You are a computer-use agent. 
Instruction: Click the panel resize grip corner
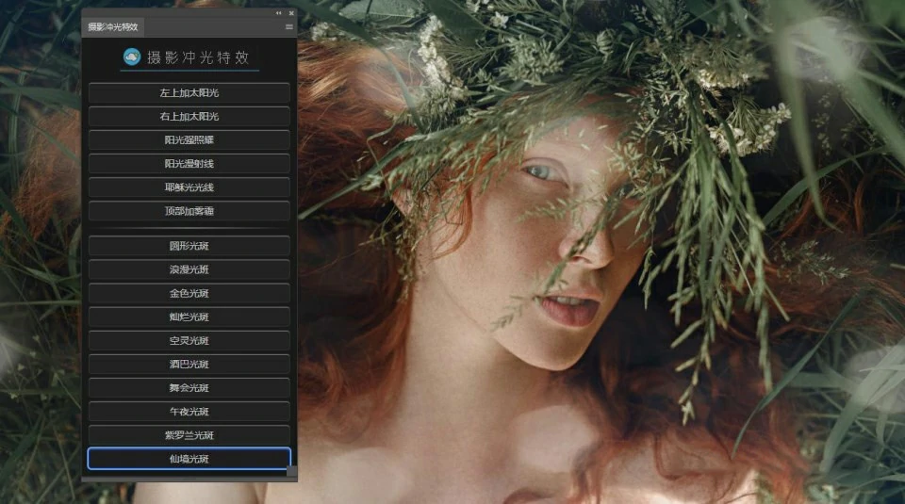point(292,472)
